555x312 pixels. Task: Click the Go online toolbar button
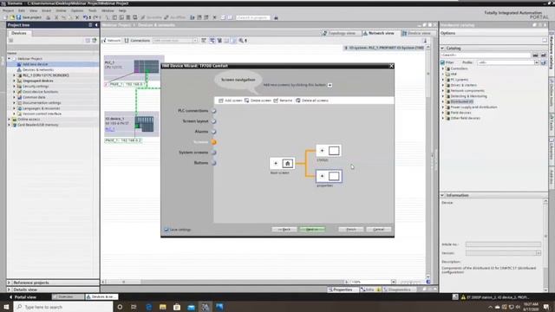click(151, 17)
